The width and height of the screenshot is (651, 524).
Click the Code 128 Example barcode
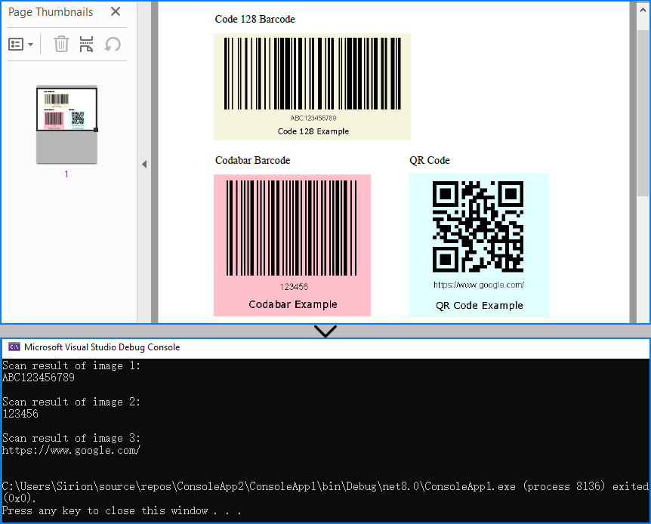312,86
